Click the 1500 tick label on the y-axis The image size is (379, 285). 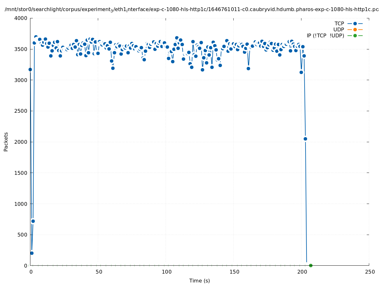coord(21,173)
